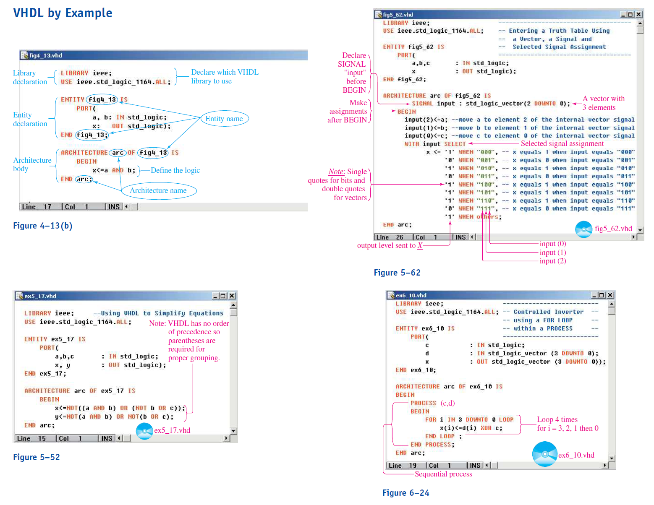The image size is (654, 505).
Task: Click the 'x(i)<=d(i) XOR c;' line in ex6_10.vhd
Action: click(x=471, y=428)
